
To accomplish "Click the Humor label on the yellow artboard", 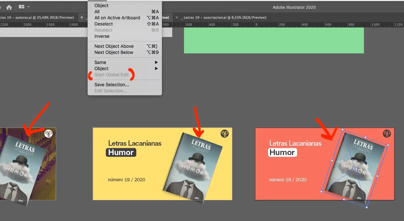I will (x=121, y=153).
